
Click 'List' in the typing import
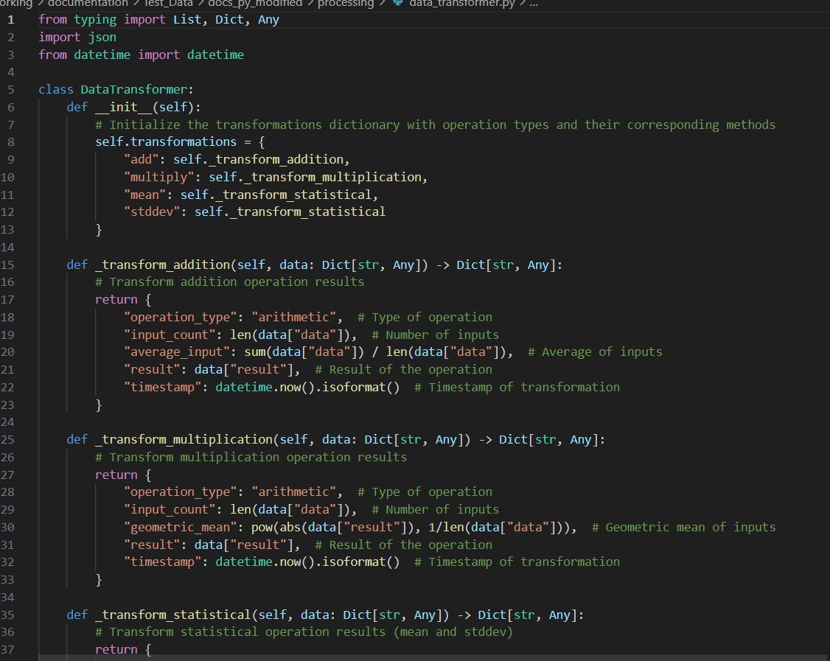coord(187,20)
